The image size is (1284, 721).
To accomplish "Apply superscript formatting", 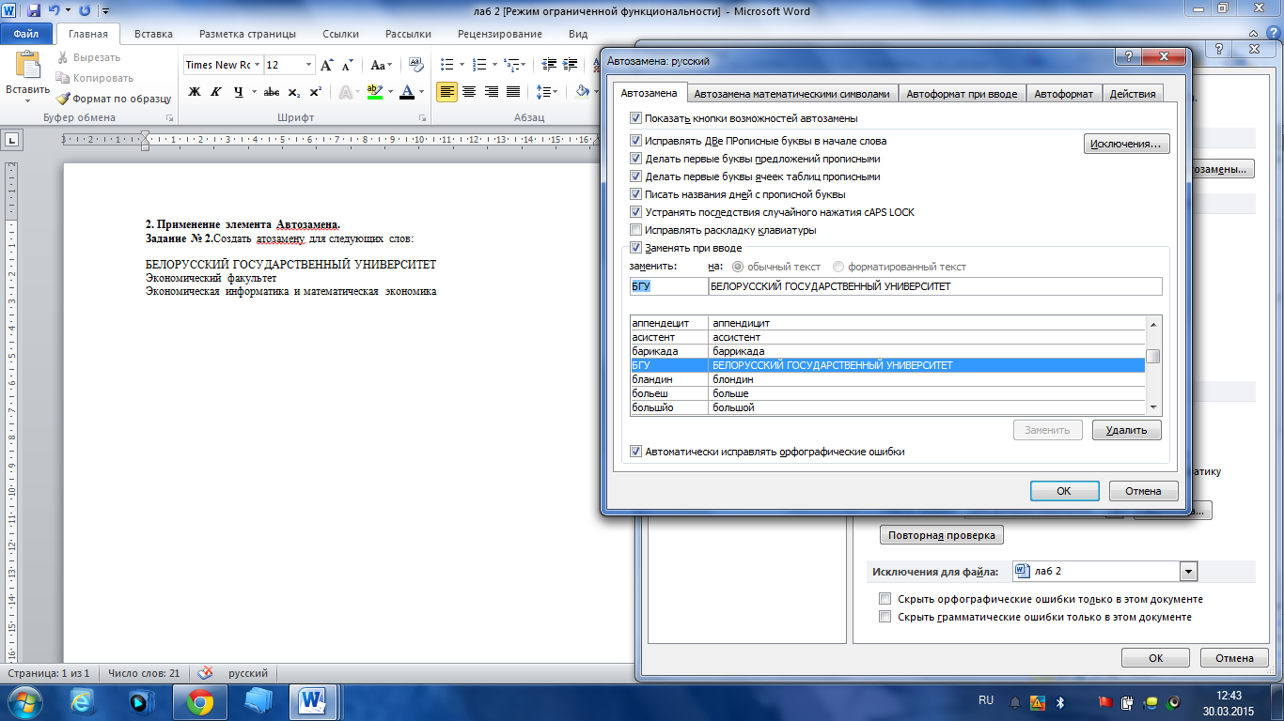I will click(x=316, y=92).
